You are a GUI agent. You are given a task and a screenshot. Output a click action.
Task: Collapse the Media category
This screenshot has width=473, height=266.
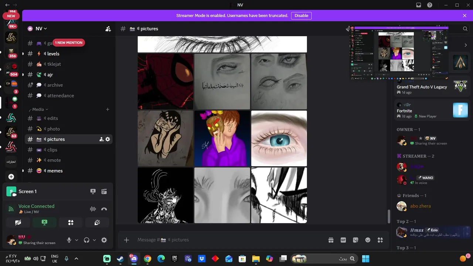coord(40,109)
